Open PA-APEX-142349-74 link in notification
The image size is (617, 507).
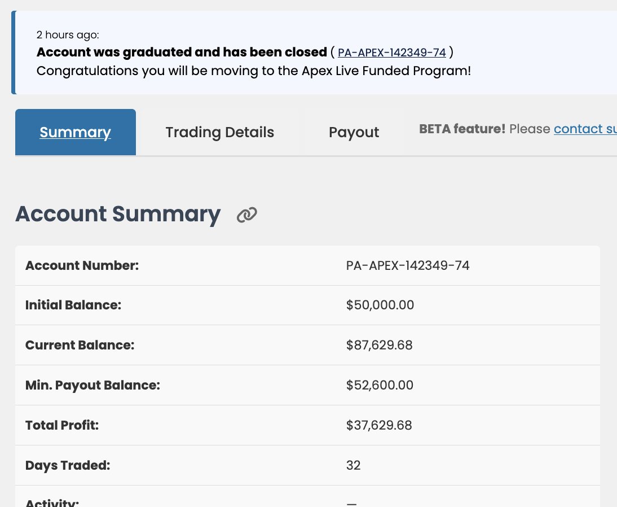point(391,53)
